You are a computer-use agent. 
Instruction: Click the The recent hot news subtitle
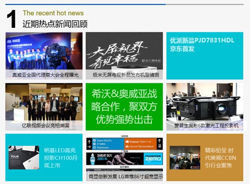tap(53, 13)
